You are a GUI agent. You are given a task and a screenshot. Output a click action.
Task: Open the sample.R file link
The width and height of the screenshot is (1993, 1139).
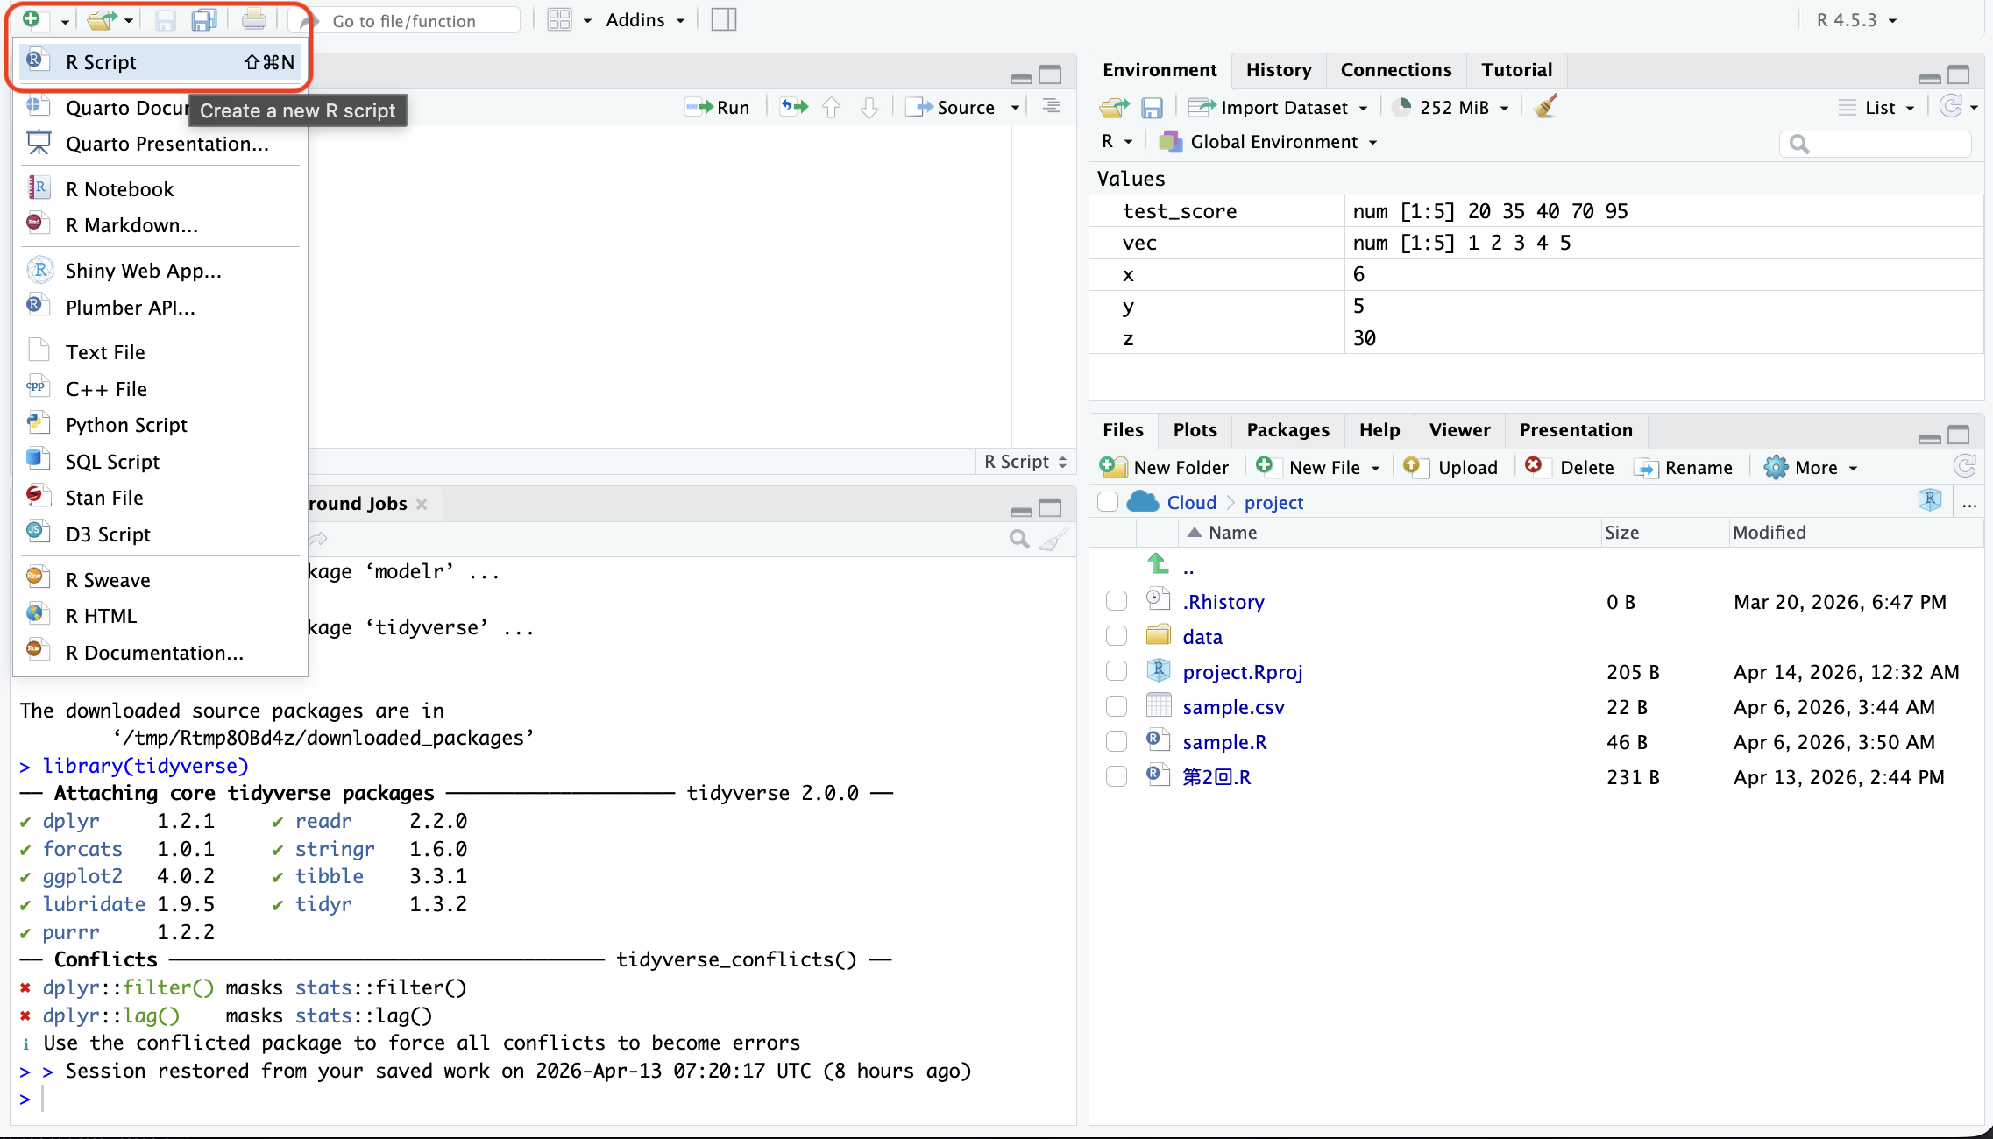(x=1224, y=742)
